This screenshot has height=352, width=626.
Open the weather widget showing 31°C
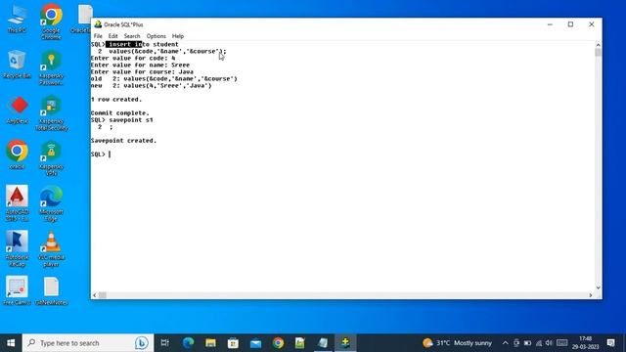(x=457, y=343)
